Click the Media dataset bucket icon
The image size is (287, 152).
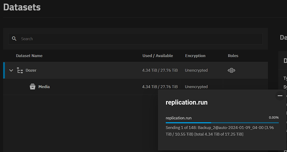tap(33, 87)
